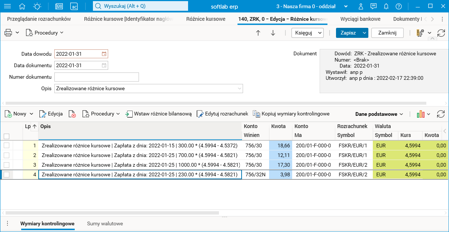
Task: Refresh the entries grid with the reload icon
Action: pyautogui.click(x=441, y=114)
